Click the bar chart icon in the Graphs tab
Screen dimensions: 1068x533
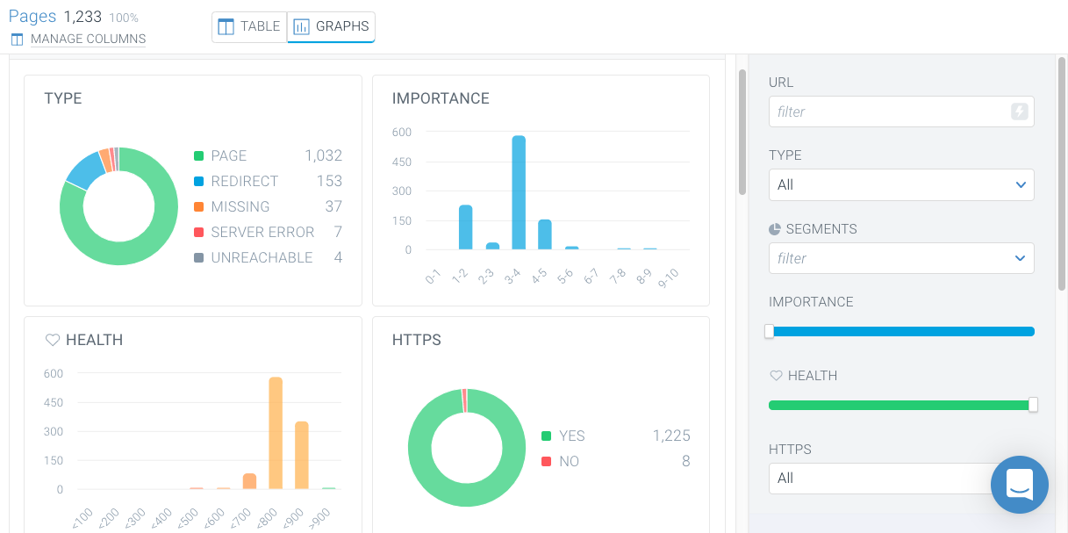tap(301, 26)
